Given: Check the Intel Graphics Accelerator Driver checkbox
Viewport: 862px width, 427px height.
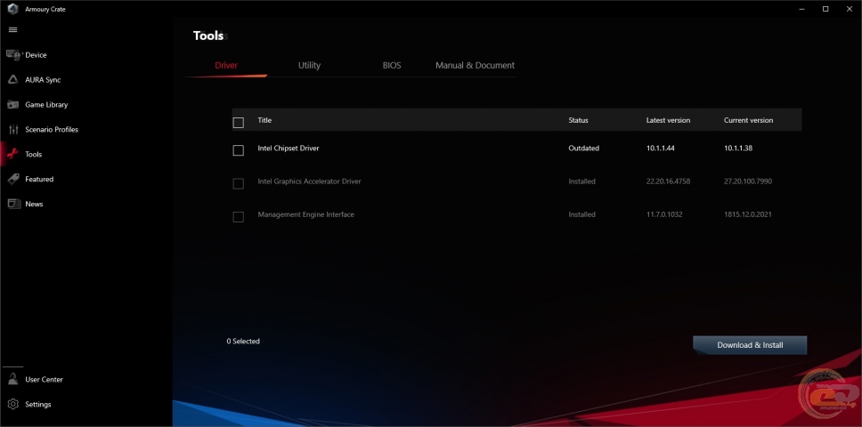Looking at the screenshot, I should coord(238,184).
